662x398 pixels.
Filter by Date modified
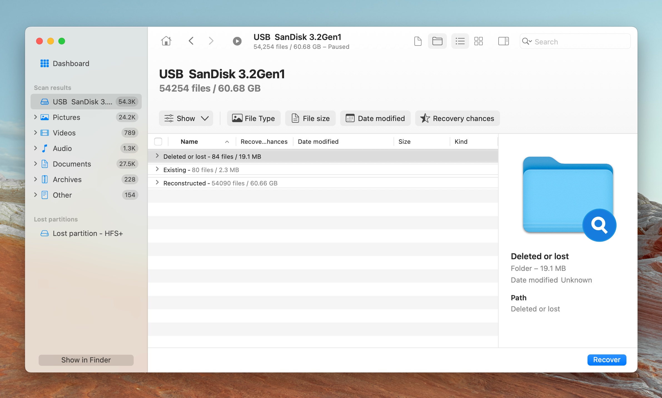[375, 118]
